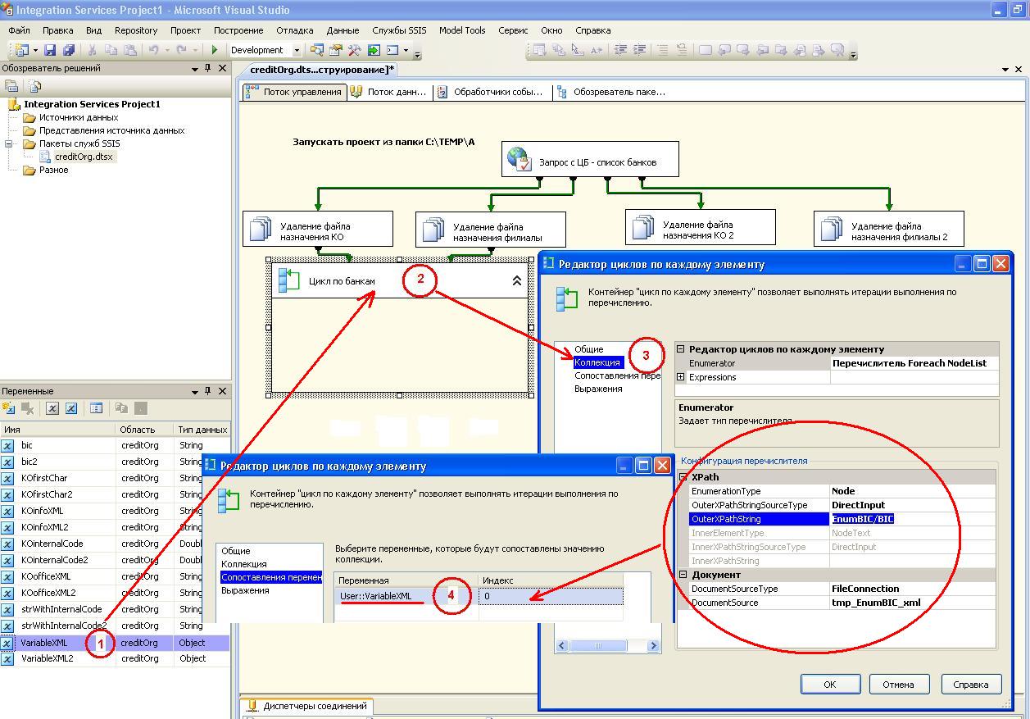
Task: Click the Save All icon in toolbar
Action: coord(69,50)
